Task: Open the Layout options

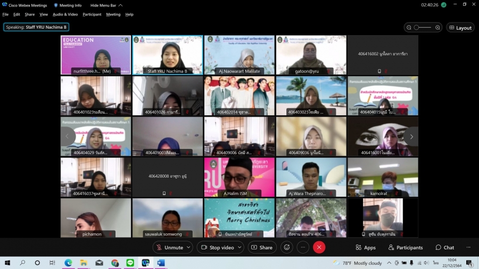Action: (460, 28)
